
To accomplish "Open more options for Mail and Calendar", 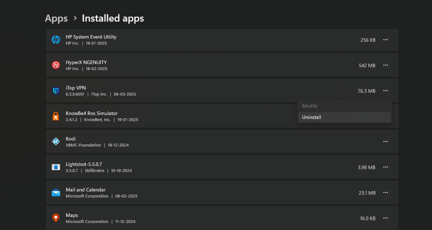I will (x=385, y=193).
